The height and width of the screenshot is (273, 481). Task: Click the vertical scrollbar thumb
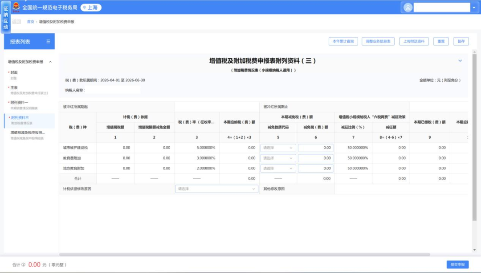click(x=474, y=137)
